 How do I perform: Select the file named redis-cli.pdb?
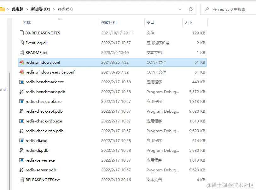(x=37, y=151)
